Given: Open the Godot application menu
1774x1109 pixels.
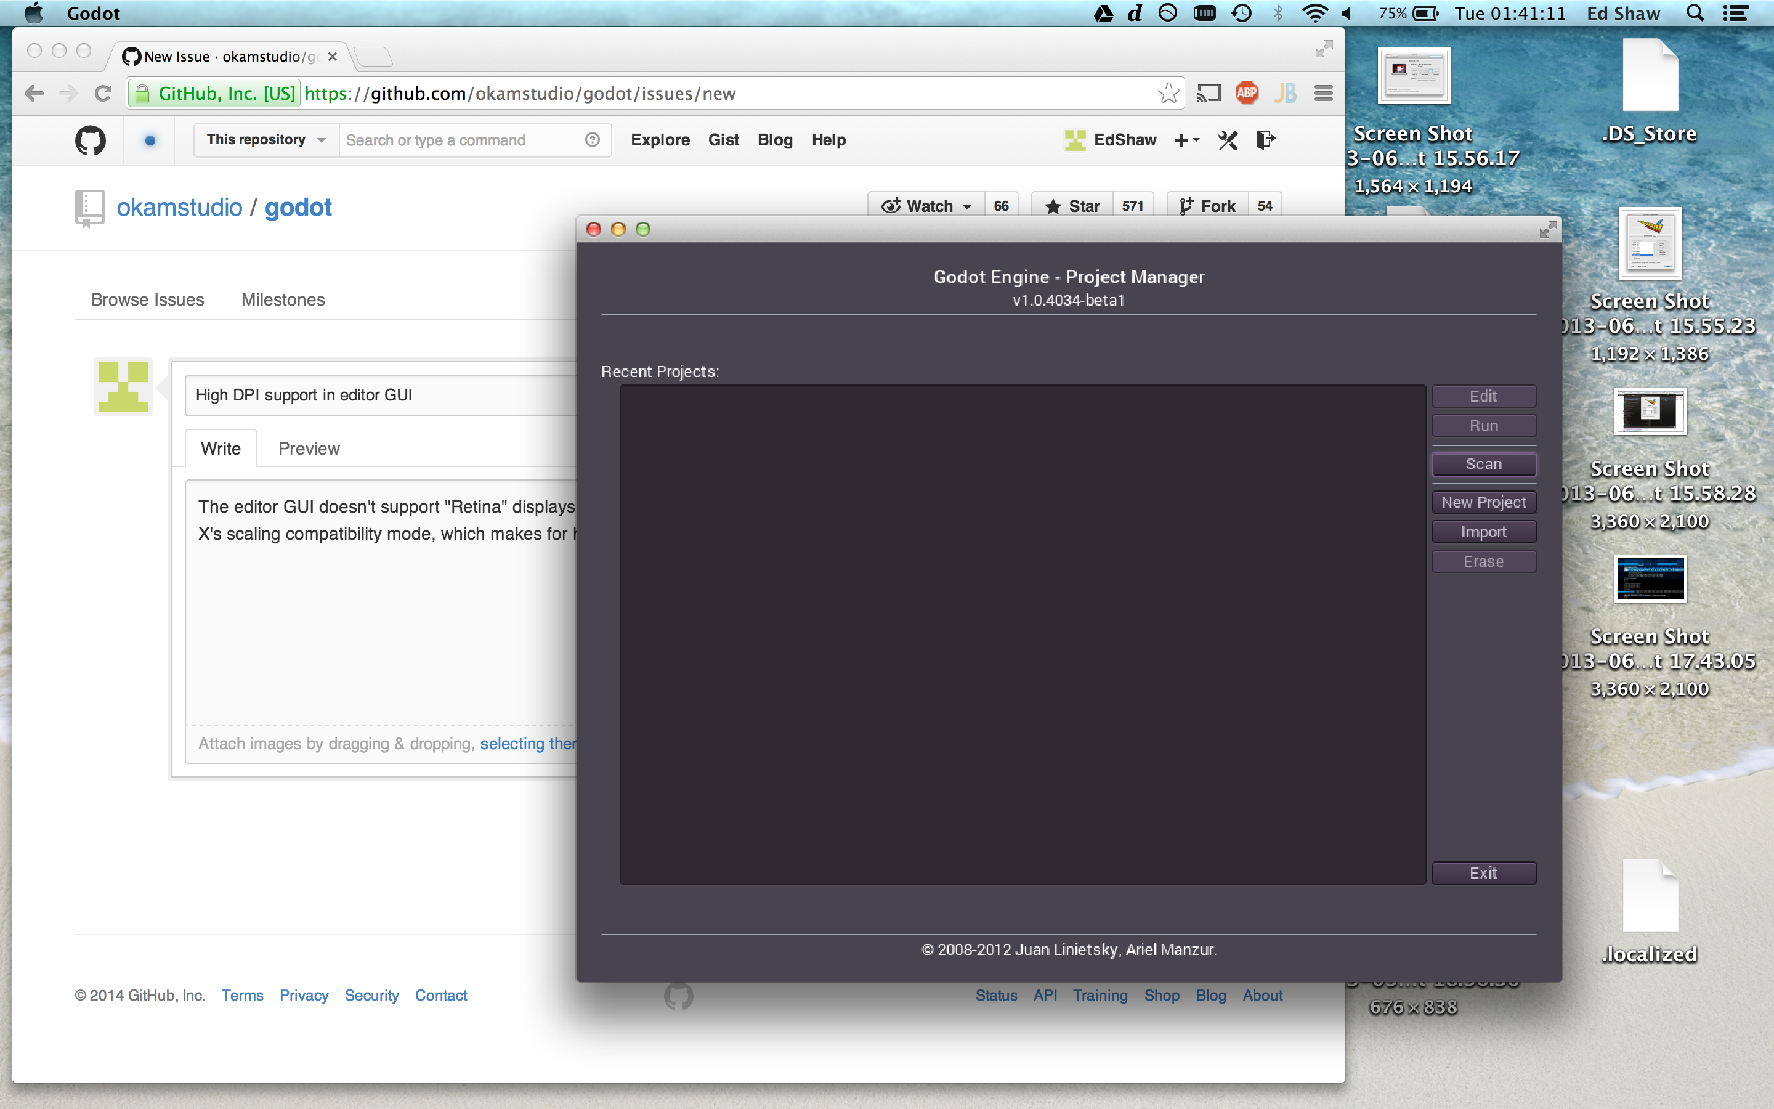Looking at the screenshot, I should 93,13.
